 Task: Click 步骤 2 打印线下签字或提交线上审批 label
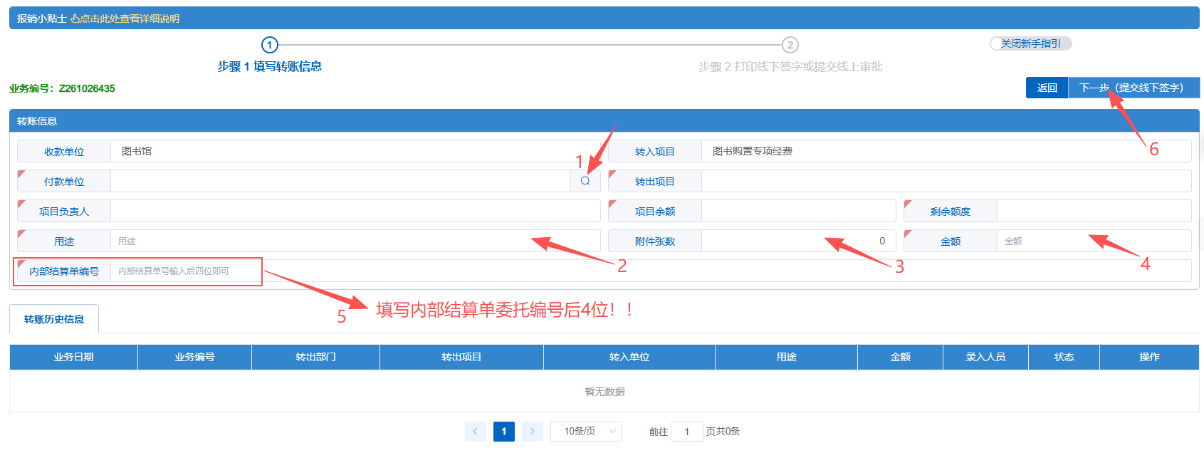coord(790,66)
